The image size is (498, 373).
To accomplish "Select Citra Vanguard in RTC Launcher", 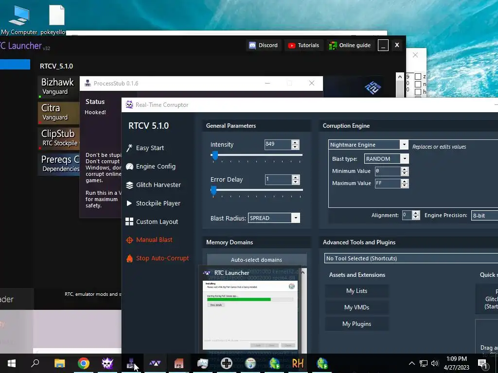I will pyautogui.click(x=58, y=113).
